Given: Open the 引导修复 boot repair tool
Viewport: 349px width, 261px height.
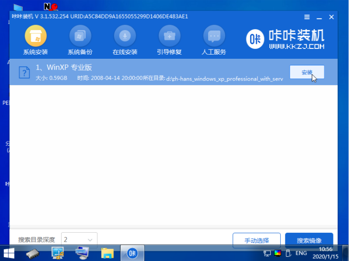Looking at the screenshot, I should click(x=170, y=40).
